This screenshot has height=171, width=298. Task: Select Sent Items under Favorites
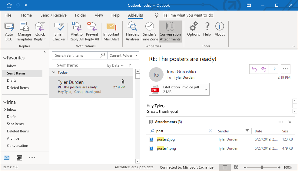22,73
